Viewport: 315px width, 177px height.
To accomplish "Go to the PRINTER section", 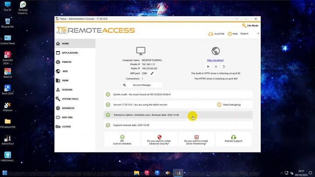I will (75, 62).
